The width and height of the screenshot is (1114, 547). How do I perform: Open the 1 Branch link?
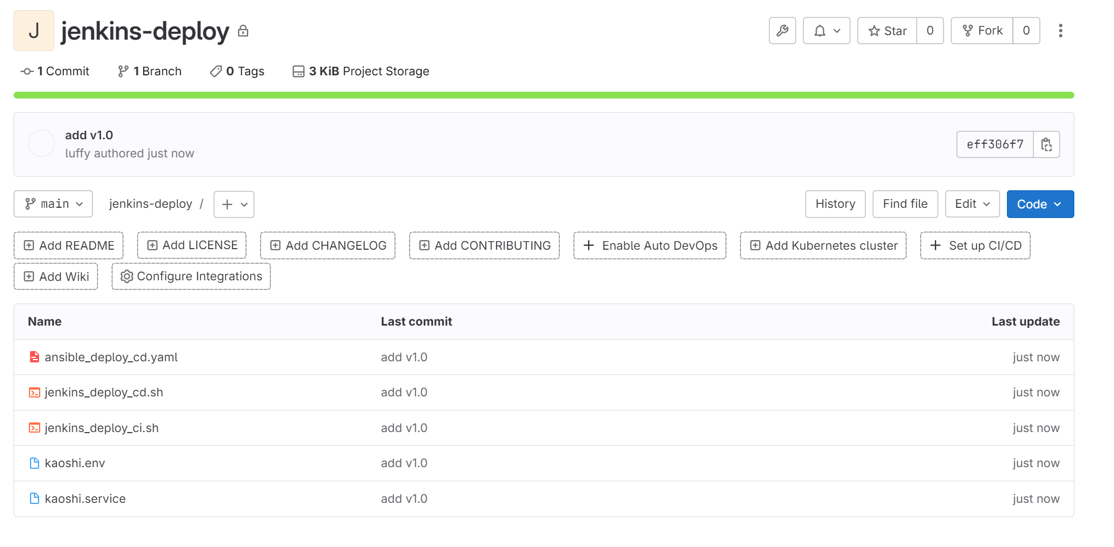150,71
